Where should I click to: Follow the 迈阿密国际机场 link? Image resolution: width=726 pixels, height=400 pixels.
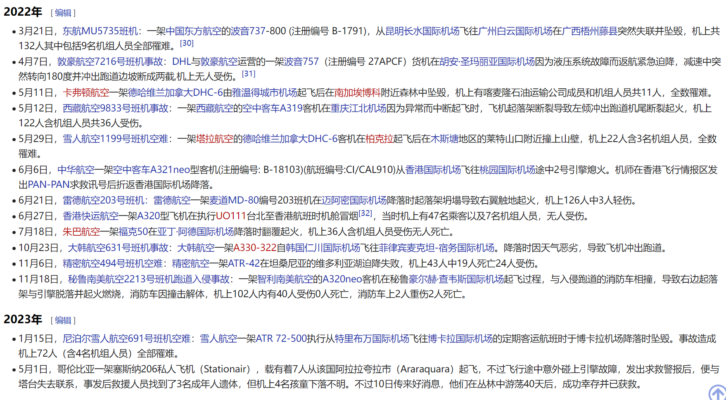(x=354, y=200)
